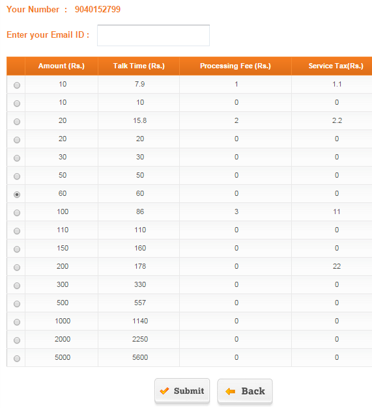Click the amount cell 150
Screen dimensions: 372x408
point(63,248)
